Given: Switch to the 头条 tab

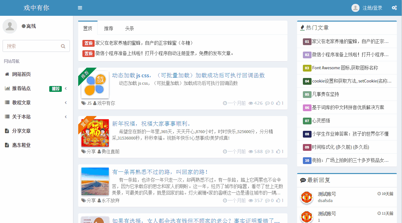Looking at the screenshot, I should tap(129, 28).
